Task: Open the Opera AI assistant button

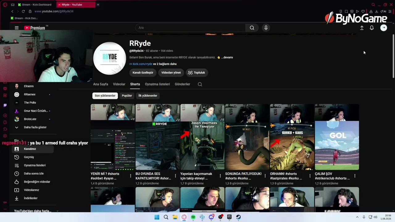Action: click(x=383, y=11)
